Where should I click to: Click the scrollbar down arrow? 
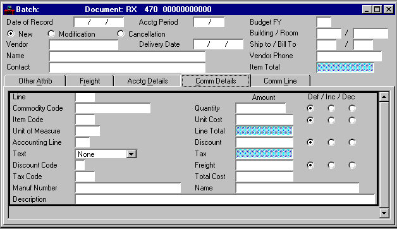point(384,213)
